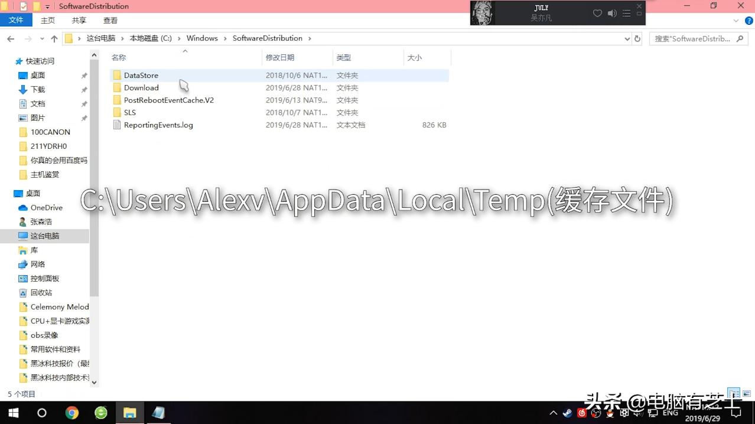Image resolution: width=755 pixels, height=424 pixels.
Task: Open quick access toolbar customize dropdown
Action: coord(47,6)
